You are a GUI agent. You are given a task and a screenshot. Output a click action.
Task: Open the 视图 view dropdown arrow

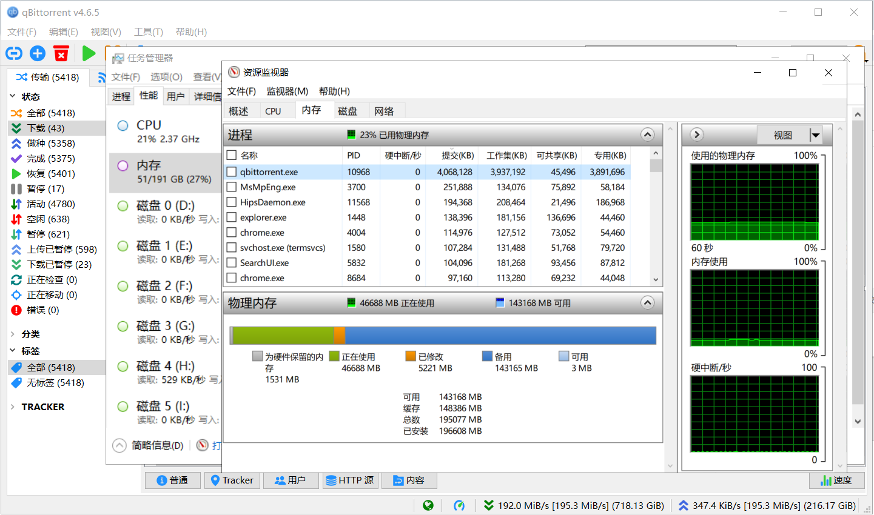pos(816,135)
